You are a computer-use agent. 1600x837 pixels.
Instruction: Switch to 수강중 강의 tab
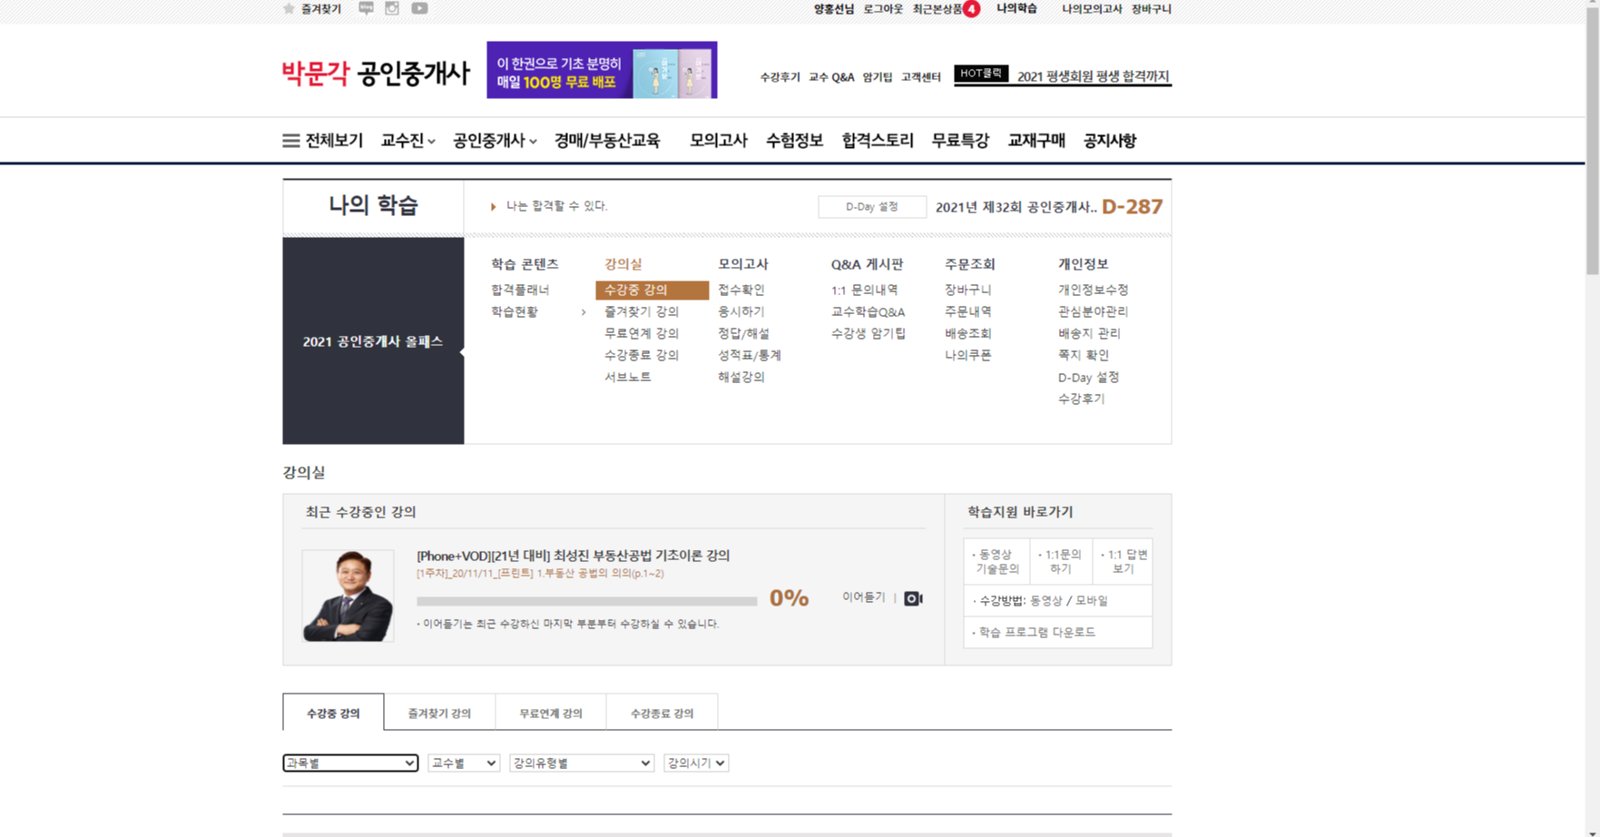(333, 713)
